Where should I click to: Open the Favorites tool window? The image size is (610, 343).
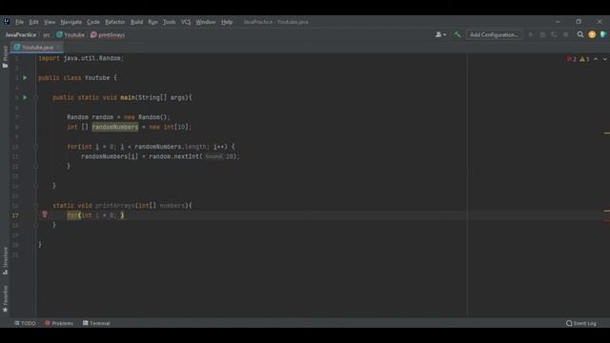point(5,298)
